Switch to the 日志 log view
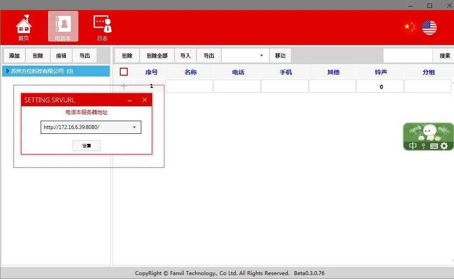This screenshot has height=279, width=454. tap(102, 26)
